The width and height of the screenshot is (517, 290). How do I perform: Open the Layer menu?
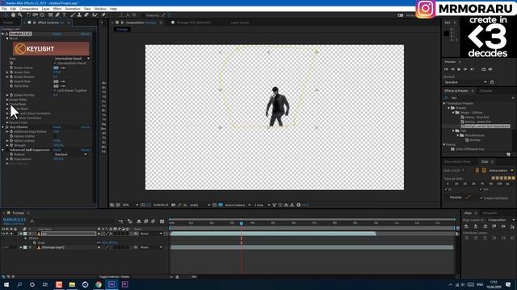click(x=45, y=9)
